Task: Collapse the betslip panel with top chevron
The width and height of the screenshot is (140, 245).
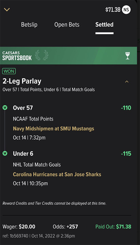Action: (x=7, y=10)
